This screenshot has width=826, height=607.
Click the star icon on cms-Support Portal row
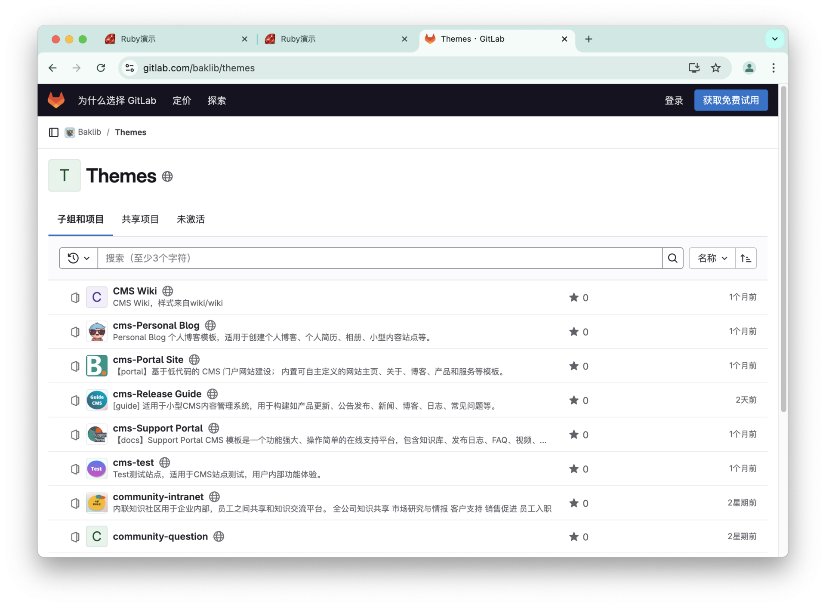(573, 434)
